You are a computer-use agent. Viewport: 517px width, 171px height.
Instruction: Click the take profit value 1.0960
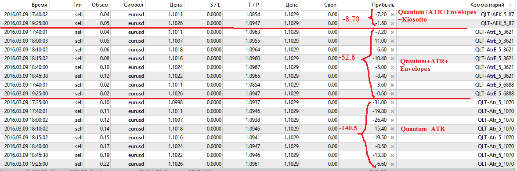(x=253, y=58)
